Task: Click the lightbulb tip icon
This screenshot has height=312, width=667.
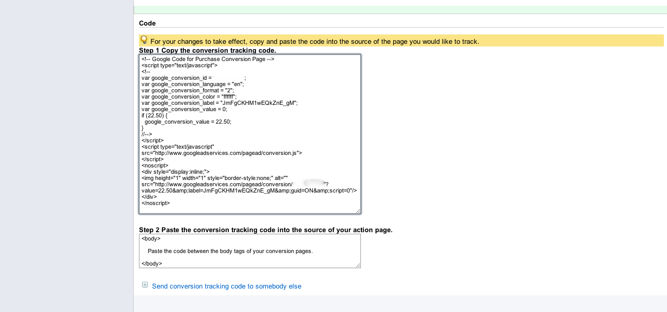Action: (x=144, y=40)
